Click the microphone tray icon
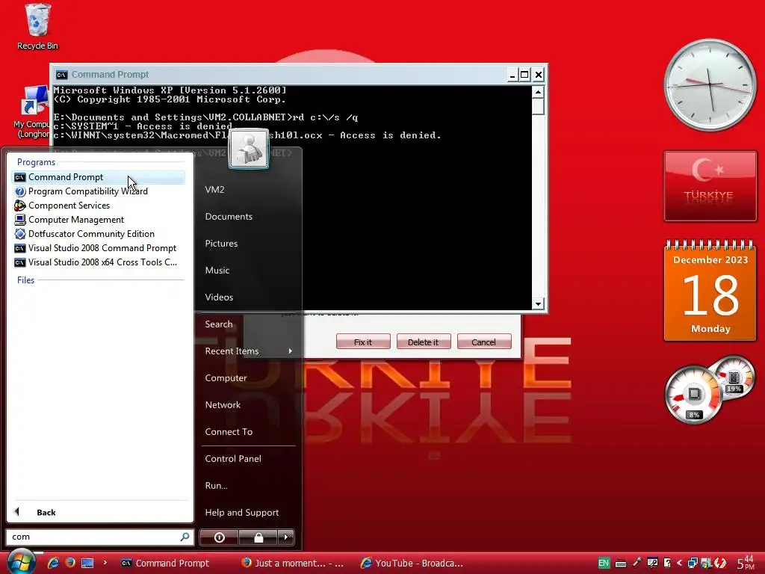 [637, 563]
